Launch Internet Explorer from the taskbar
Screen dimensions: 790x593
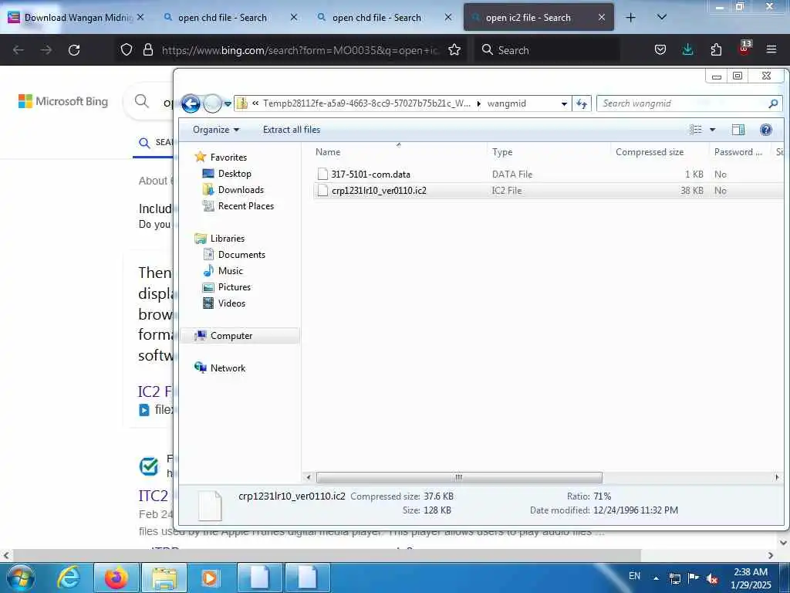[69, 578]
